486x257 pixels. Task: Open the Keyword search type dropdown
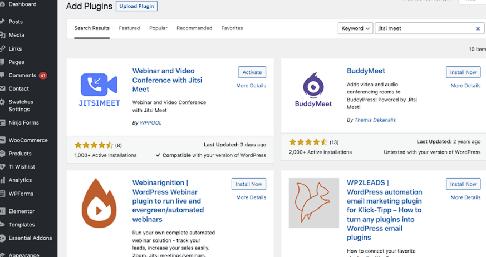(355, 28)
